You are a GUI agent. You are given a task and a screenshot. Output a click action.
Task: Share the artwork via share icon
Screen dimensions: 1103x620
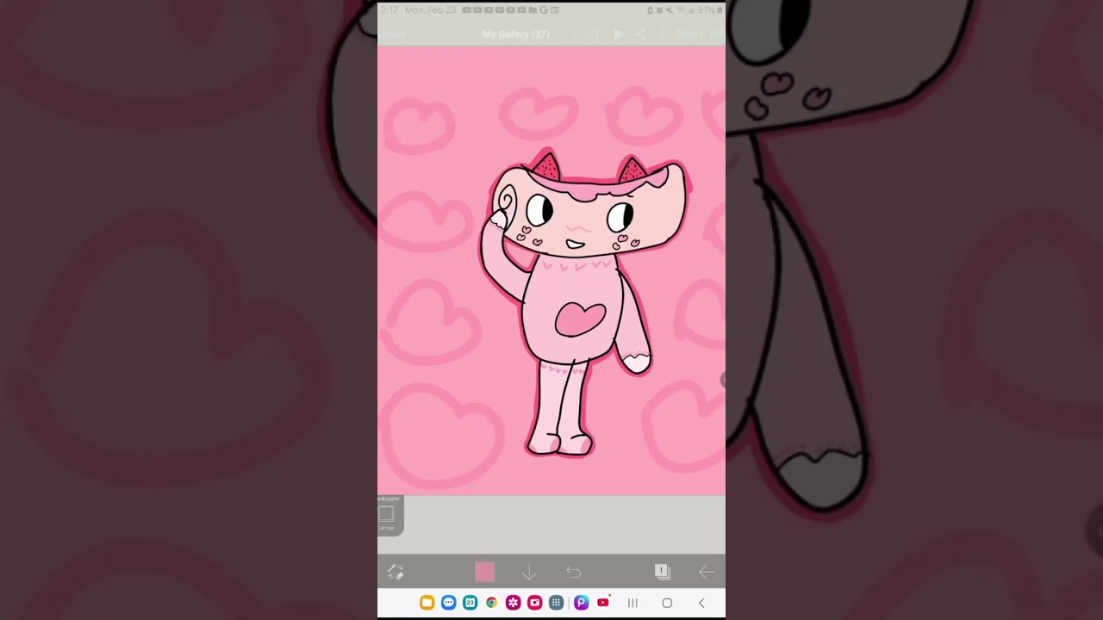[640, 34]
